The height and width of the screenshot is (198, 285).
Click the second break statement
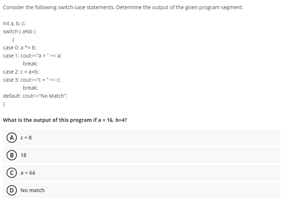point(30,88)
